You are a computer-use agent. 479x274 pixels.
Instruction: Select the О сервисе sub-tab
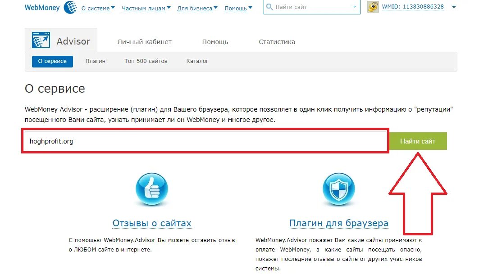coord(52,61)
